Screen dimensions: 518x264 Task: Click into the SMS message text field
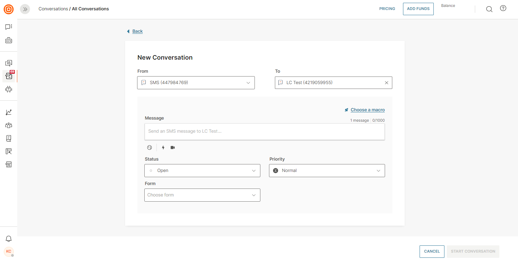click(x=265, y=131)
